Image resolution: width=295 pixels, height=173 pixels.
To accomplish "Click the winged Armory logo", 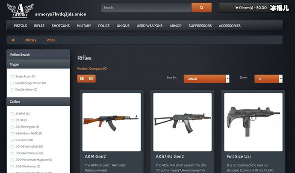I will 18,10.
